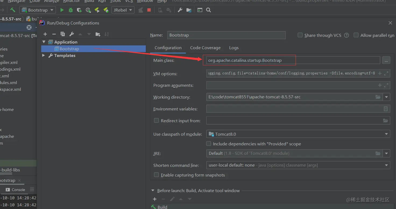Check Include dependencies with Provided scope

click(x=208, y=143)
